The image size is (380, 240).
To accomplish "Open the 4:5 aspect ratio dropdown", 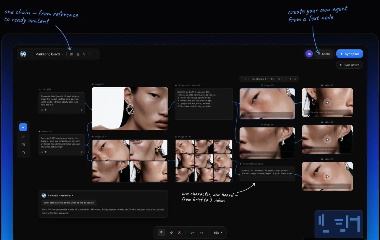I will (x=273, y=79).
